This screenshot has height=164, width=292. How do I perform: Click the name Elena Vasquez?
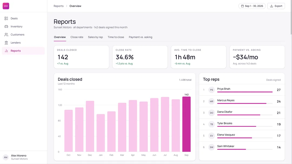(226, 135)
